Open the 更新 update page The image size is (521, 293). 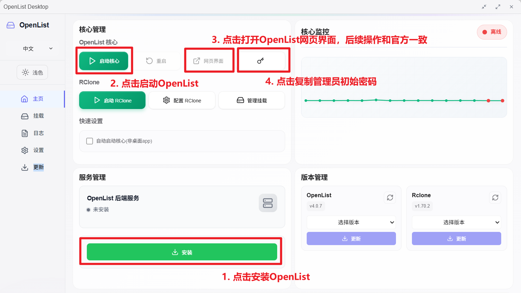(32, 167)
